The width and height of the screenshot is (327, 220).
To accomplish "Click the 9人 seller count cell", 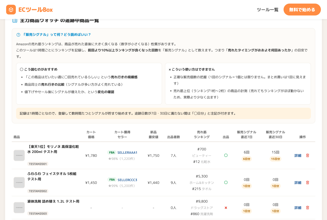I will (x=173, y=182).
